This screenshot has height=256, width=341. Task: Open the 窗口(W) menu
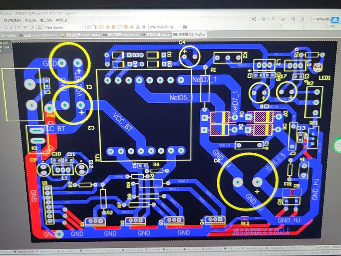click(46, 20)
